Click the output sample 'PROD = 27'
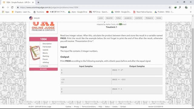 coord(118,70)
